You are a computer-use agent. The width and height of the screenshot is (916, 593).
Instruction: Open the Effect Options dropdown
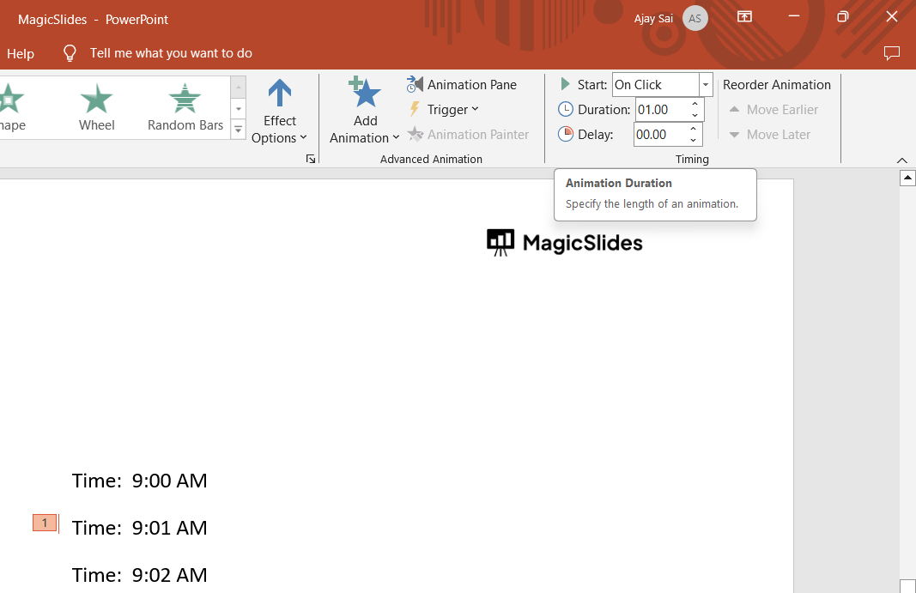(279, 112)
